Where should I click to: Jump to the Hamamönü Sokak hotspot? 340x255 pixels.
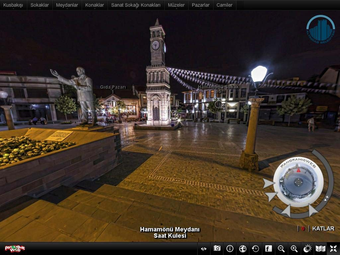tap(218, 104)
